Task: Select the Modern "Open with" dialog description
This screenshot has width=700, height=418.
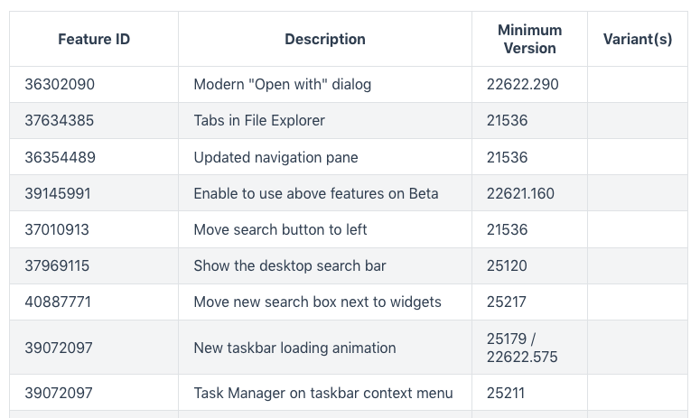Action: tap(282, 84)
